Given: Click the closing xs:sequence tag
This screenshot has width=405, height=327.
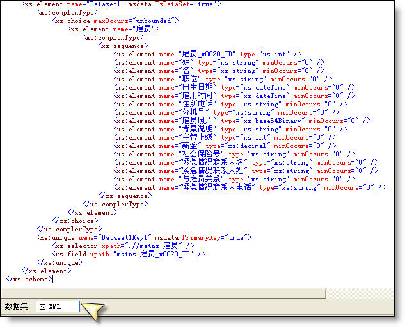Looking at the screenshot, I should tap(125, 196).
